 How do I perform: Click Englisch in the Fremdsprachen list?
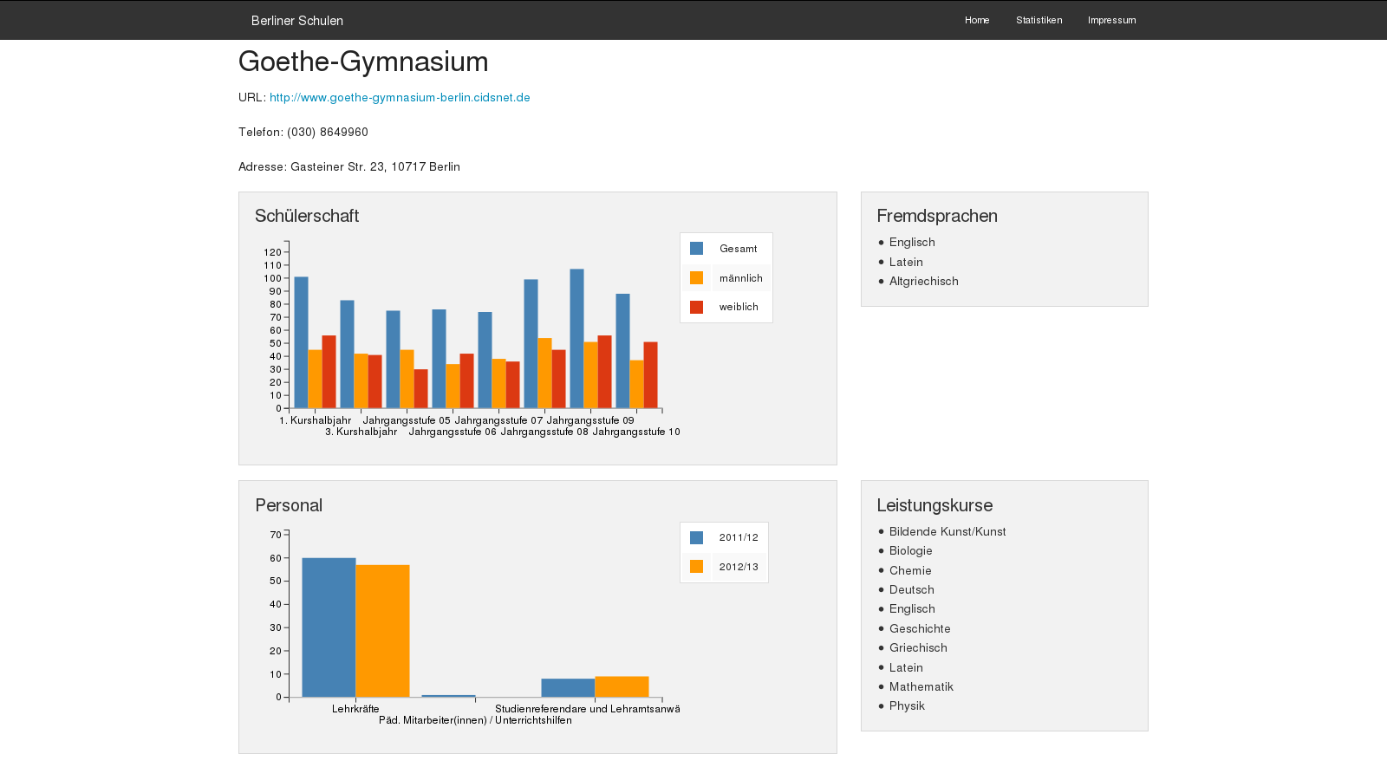(912, 242)
